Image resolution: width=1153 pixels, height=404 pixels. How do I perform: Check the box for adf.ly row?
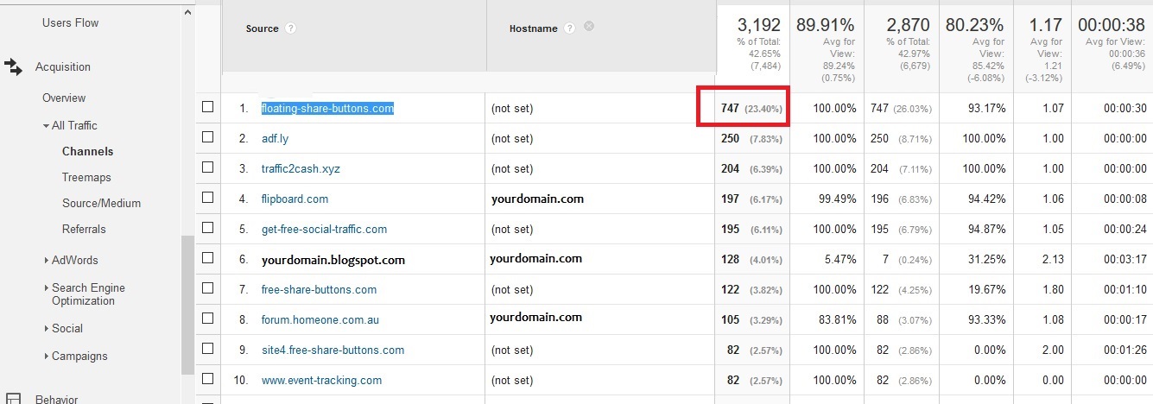[x=207, y=137]
